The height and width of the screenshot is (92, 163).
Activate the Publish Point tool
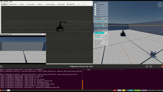(71, 4)
